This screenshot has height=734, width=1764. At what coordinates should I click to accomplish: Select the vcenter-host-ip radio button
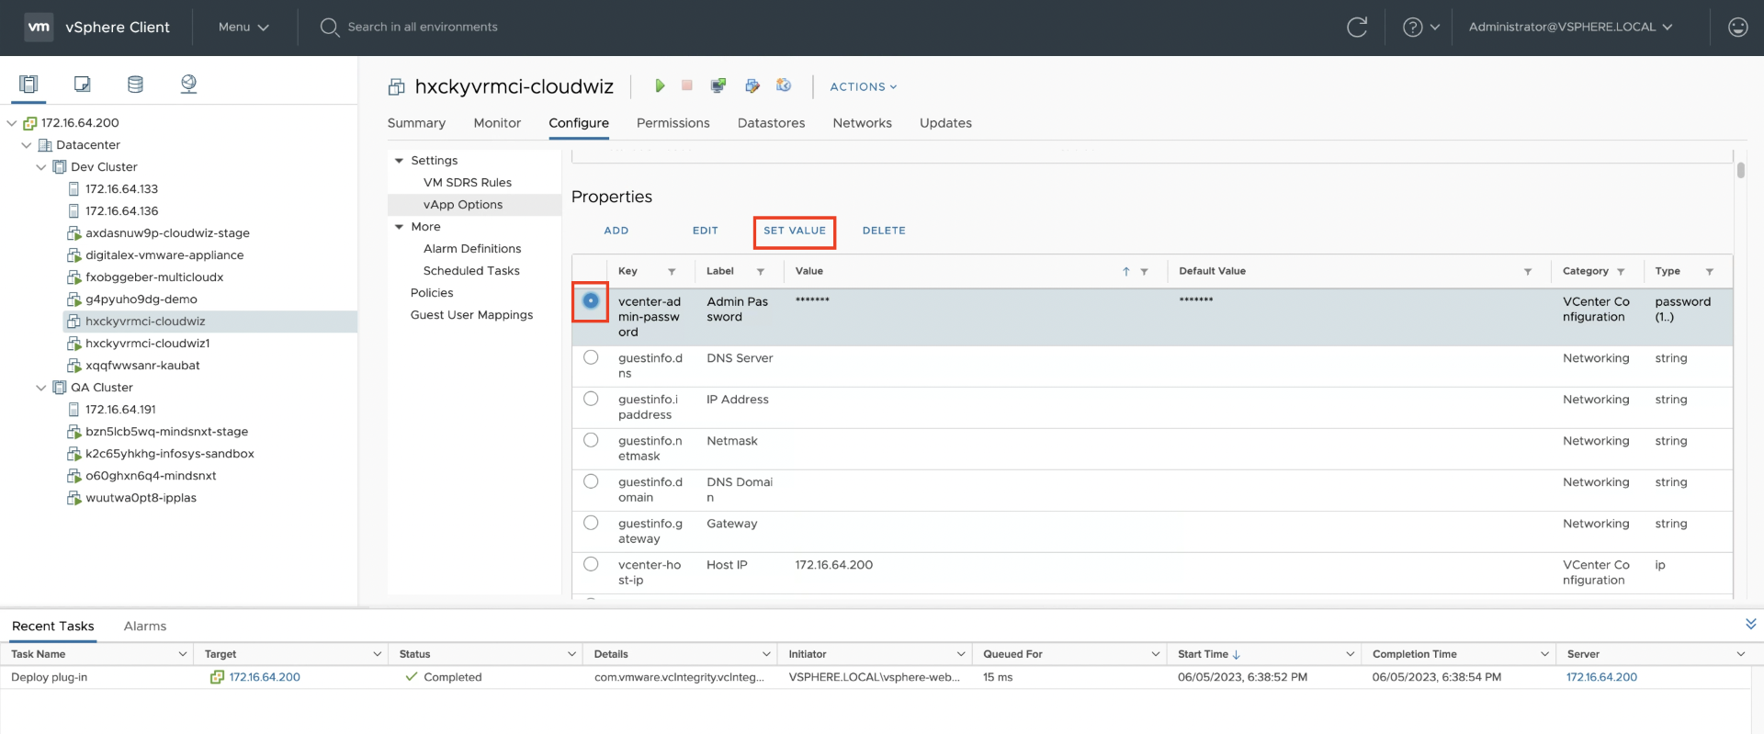591,564
